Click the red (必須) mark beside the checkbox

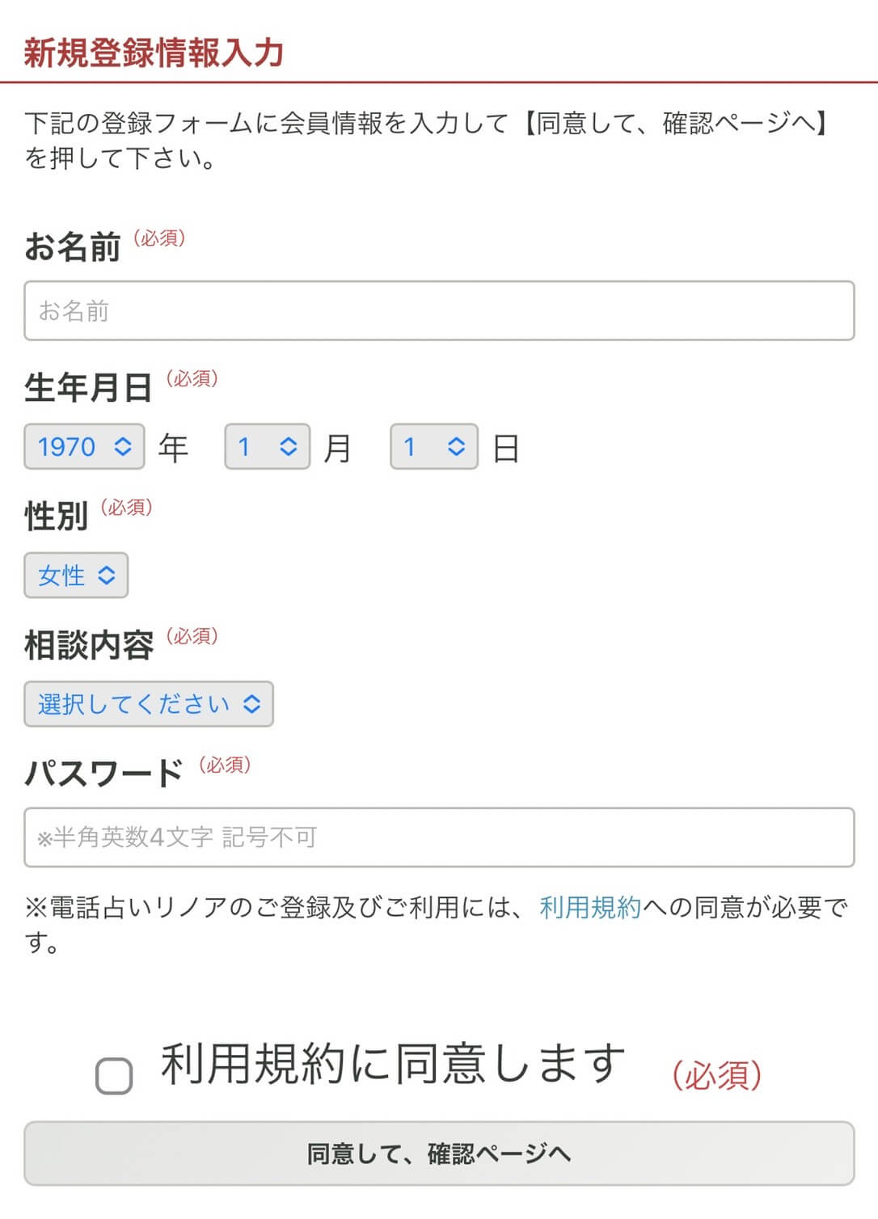click(x=717, y=1075)
